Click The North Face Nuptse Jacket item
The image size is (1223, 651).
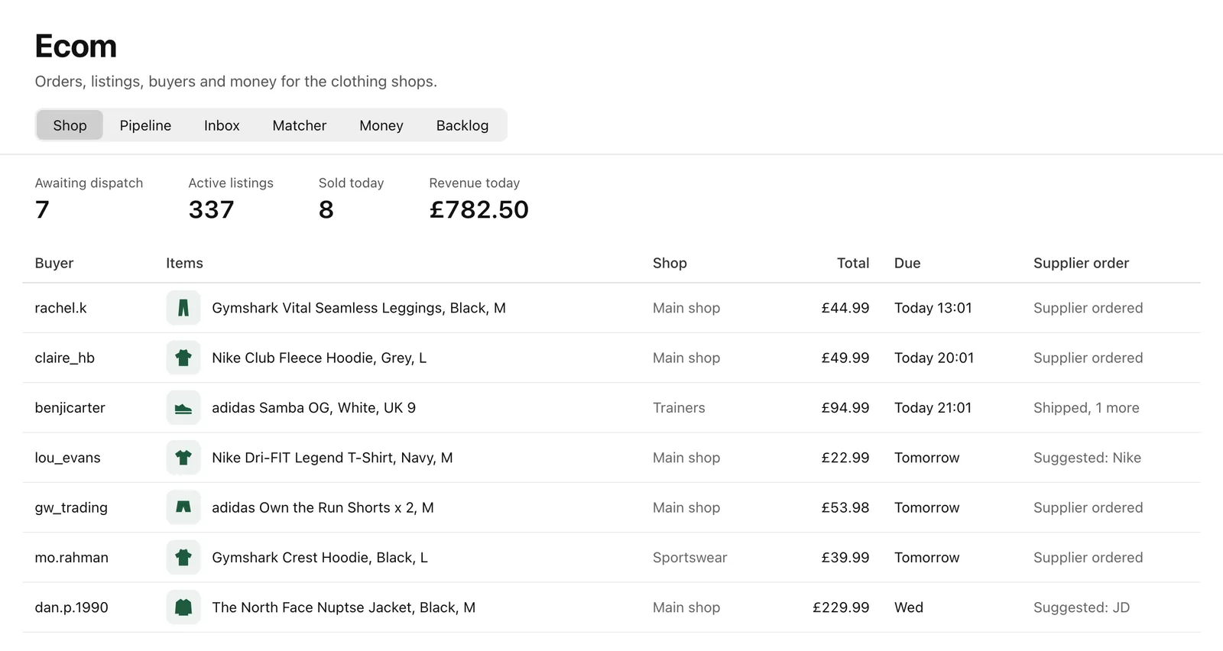(343, 607)
